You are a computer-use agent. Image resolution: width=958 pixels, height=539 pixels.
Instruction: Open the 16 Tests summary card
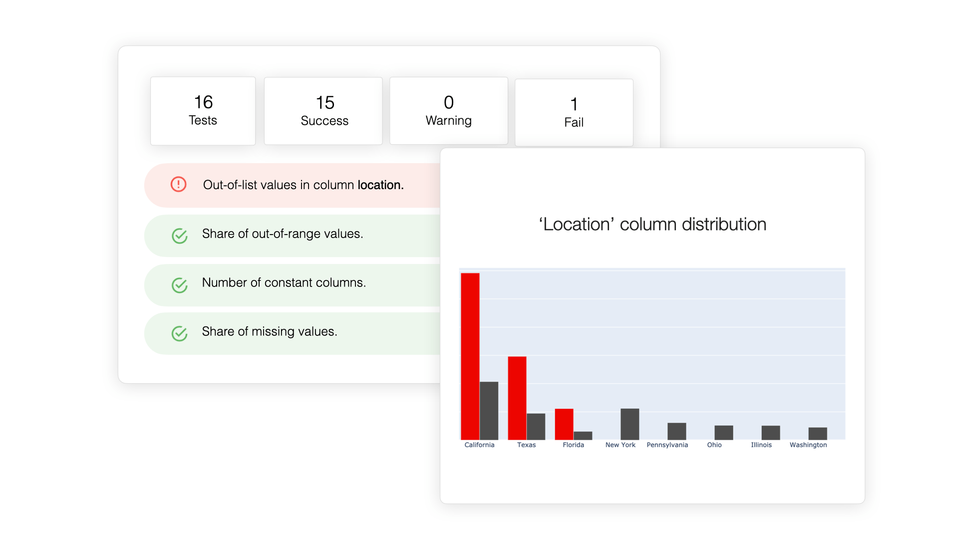point(203,110)
